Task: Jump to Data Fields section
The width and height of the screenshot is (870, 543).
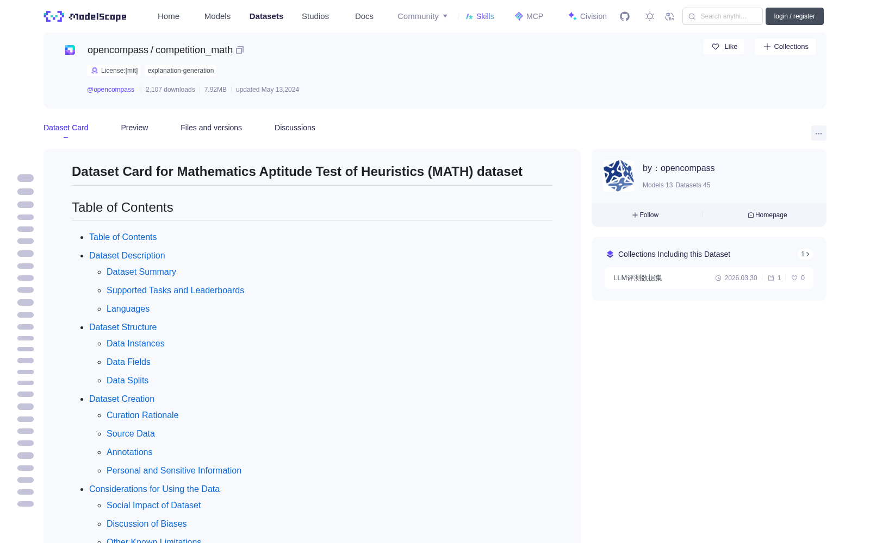Action: pyautogui.click(x=128, y=362)
